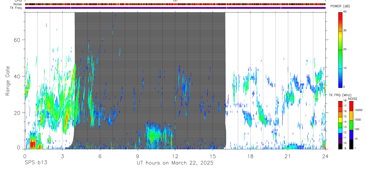Click the SPS b13 radar label
The height and width of the screenshot is (169, 366).
pos(36,163)
